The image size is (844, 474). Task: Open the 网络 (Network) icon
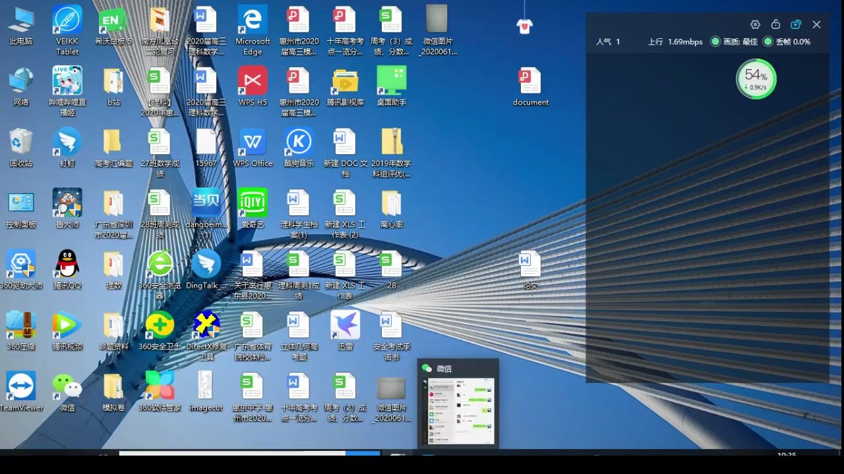(21, 86)
